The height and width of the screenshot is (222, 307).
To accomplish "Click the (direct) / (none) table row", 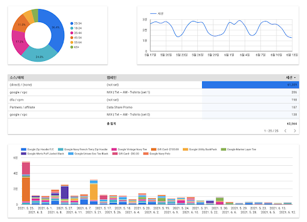I will [153, 85].
